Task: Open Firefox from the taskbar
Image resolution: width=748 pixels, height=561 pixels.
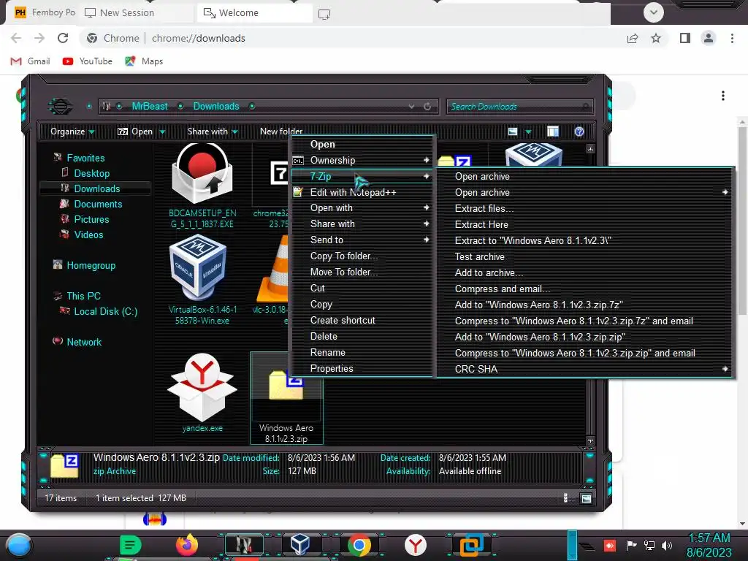Action: [186, 545]
